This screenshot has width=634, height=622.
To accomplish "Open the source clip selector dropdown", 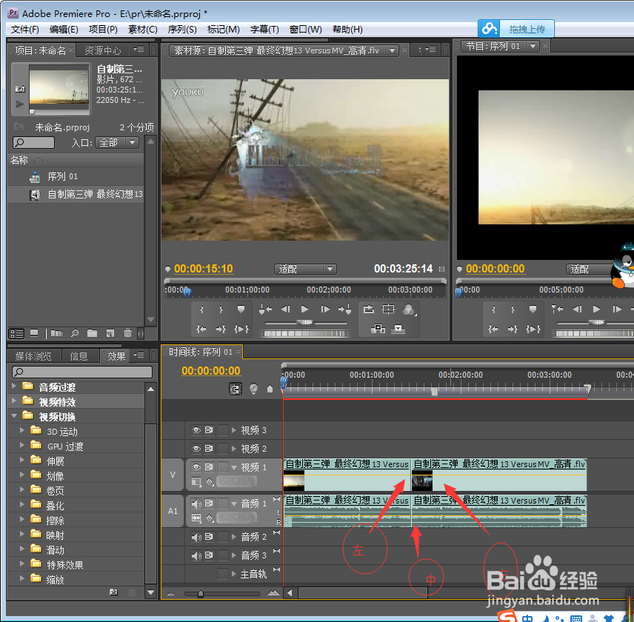I will pyautogui.click(x=392, y=50).
